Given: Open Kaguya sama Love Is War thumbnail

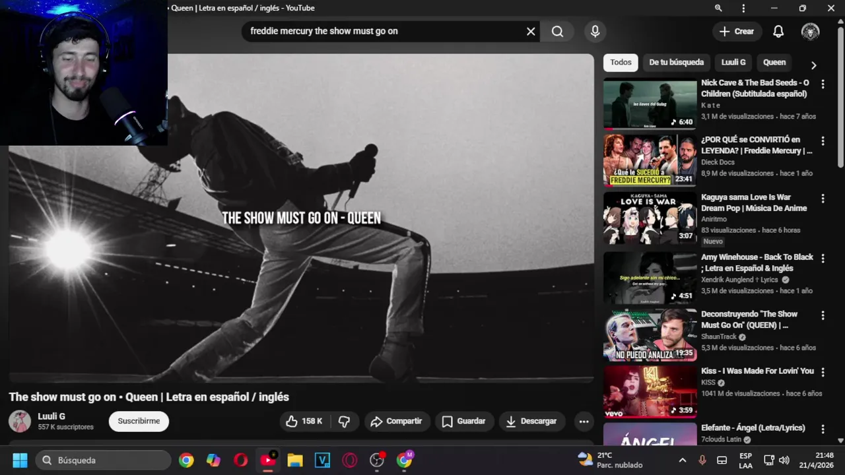Looking at the screenshot, I should pos(650,218).
